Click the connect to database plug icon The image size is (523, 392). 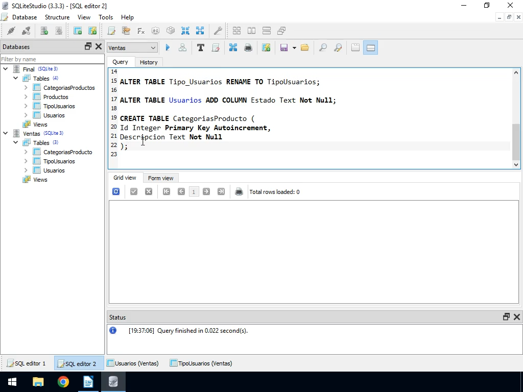pyautogui.click(x=11, y=31)
